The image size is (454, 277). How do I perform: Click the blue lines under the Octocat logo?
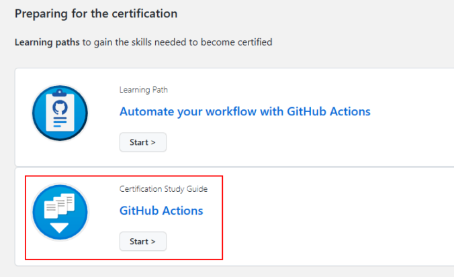click(60, 122)
